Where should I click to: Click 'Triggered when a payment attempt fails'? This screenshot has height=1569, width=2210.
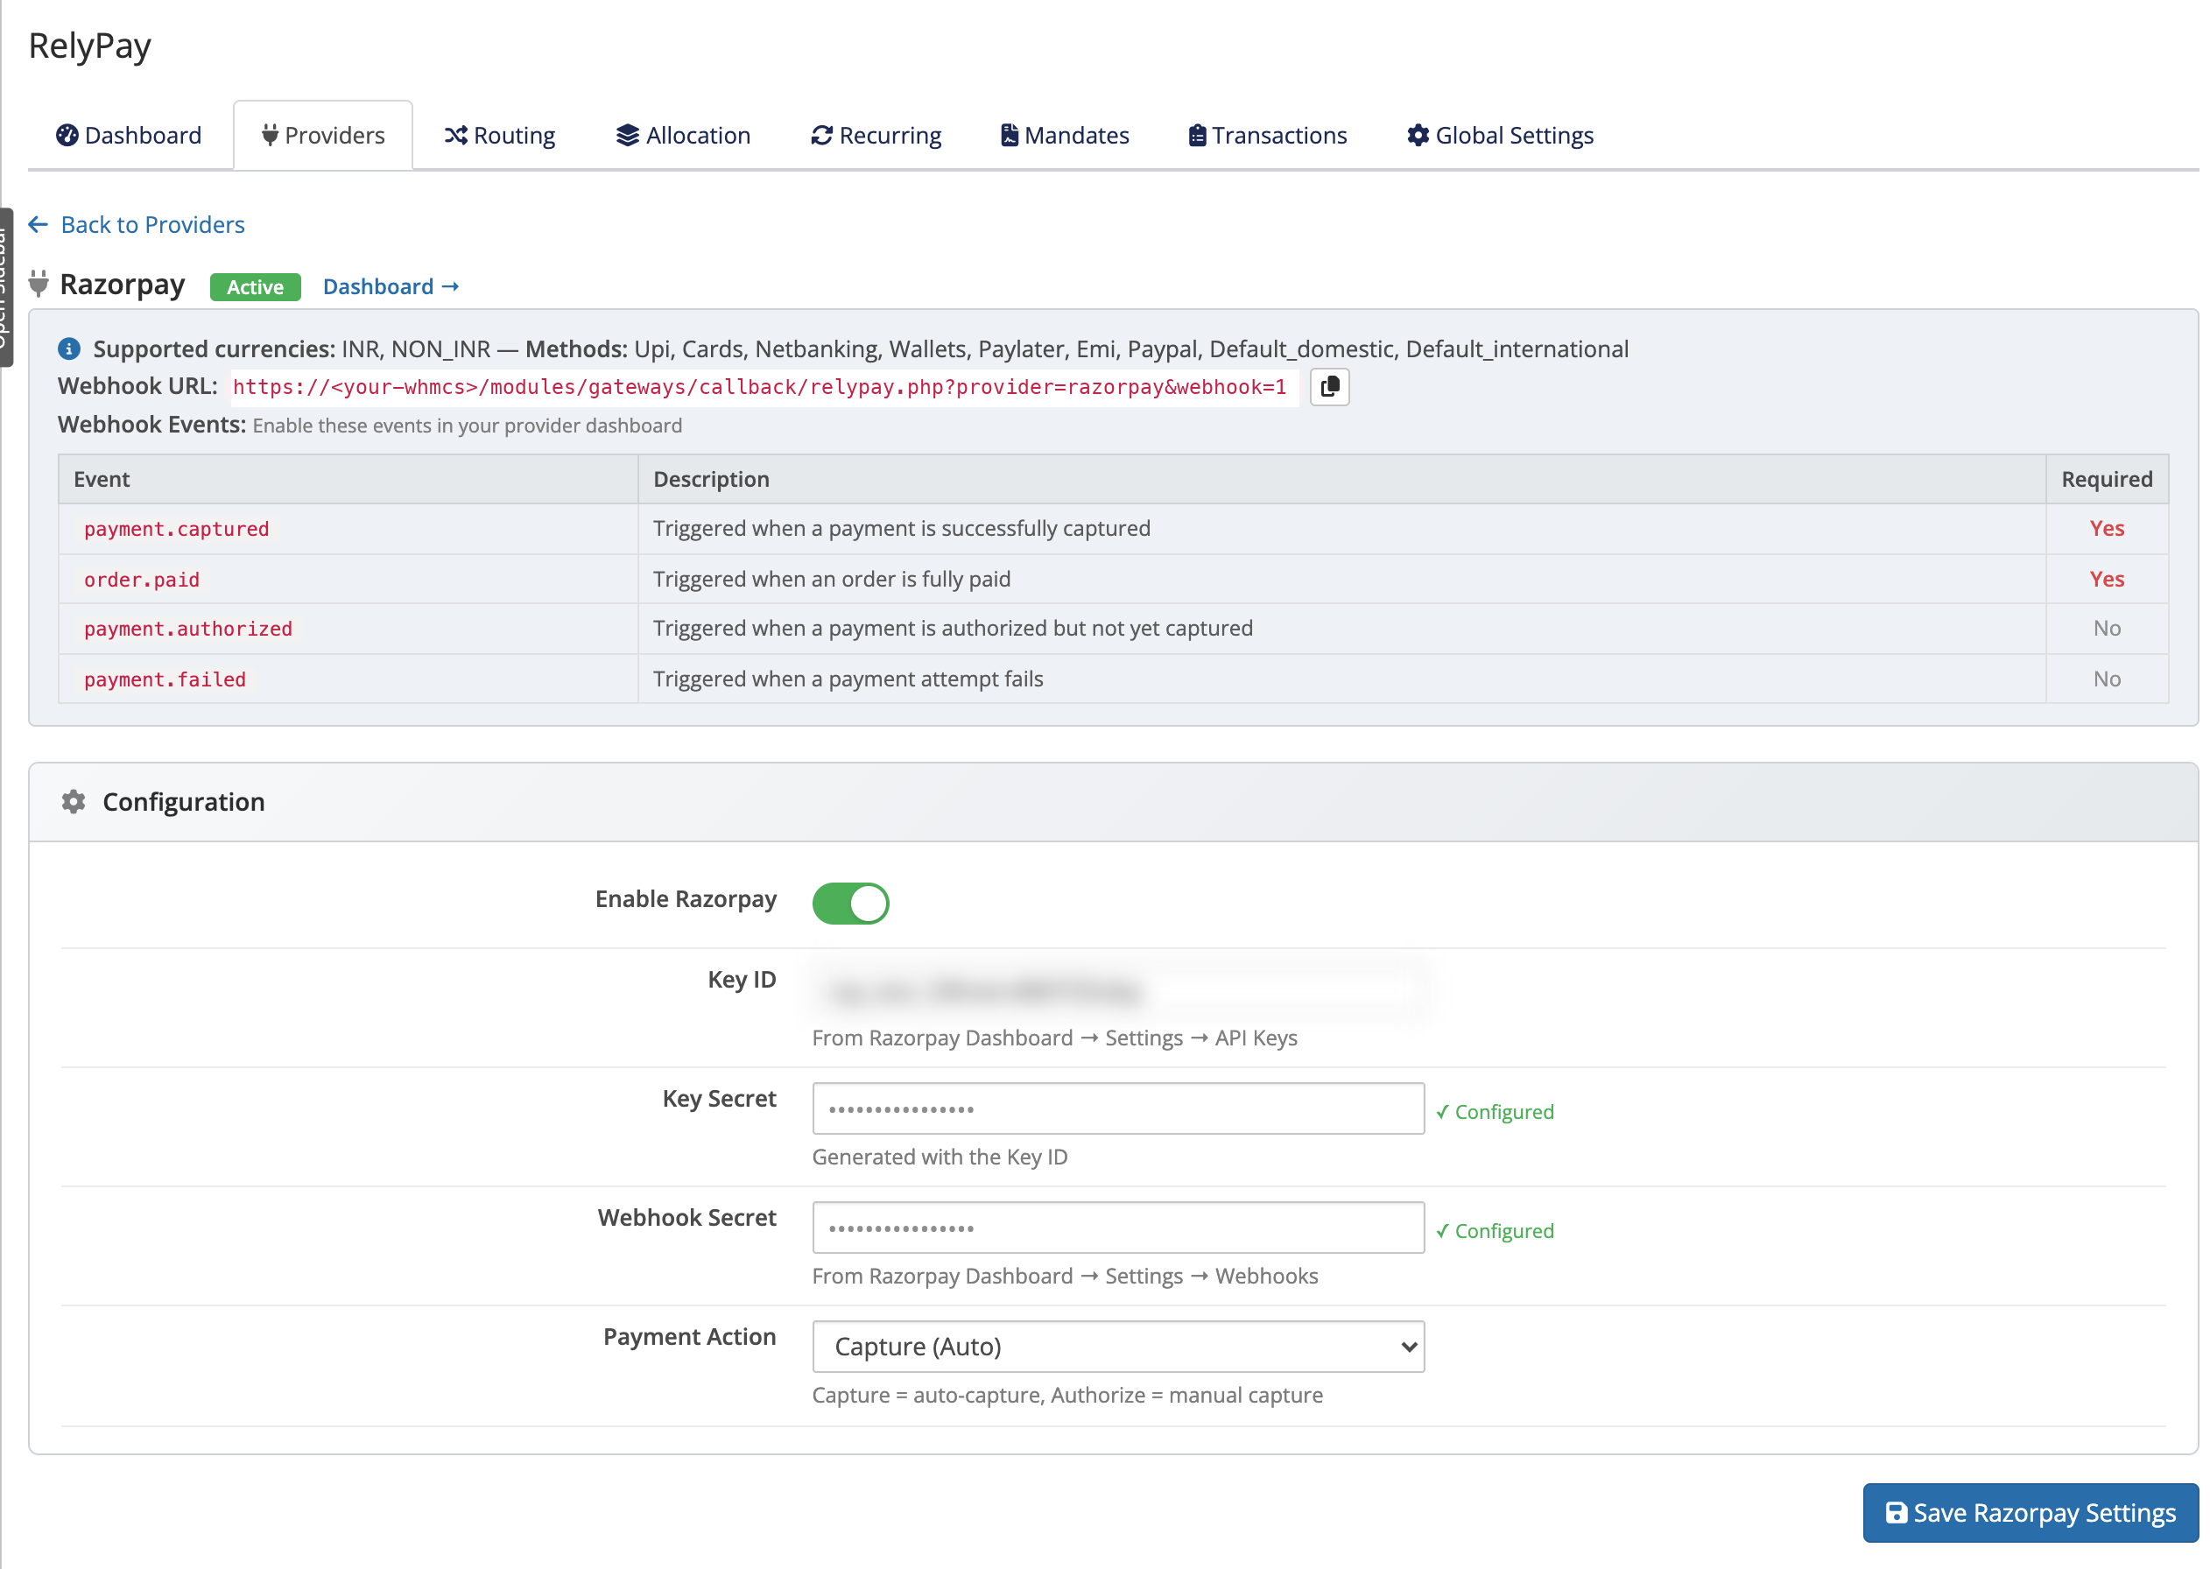848,679
